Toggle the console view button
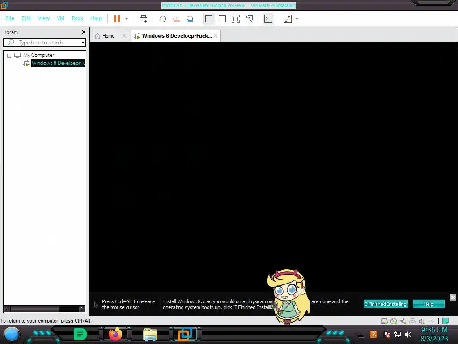The image size is (458, 344). [x=268, y=19]
